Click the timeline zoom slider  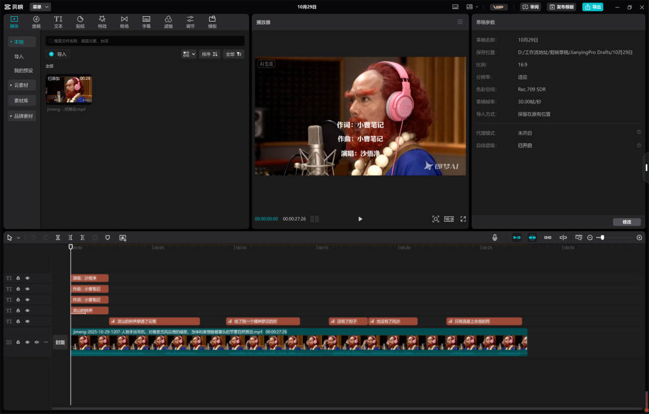click(602, 238)
